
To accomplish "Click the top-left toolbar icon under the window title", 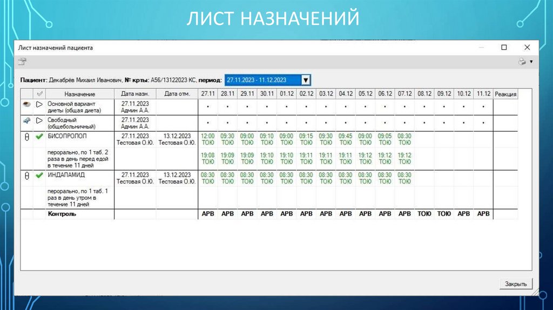I will point(22,62).
